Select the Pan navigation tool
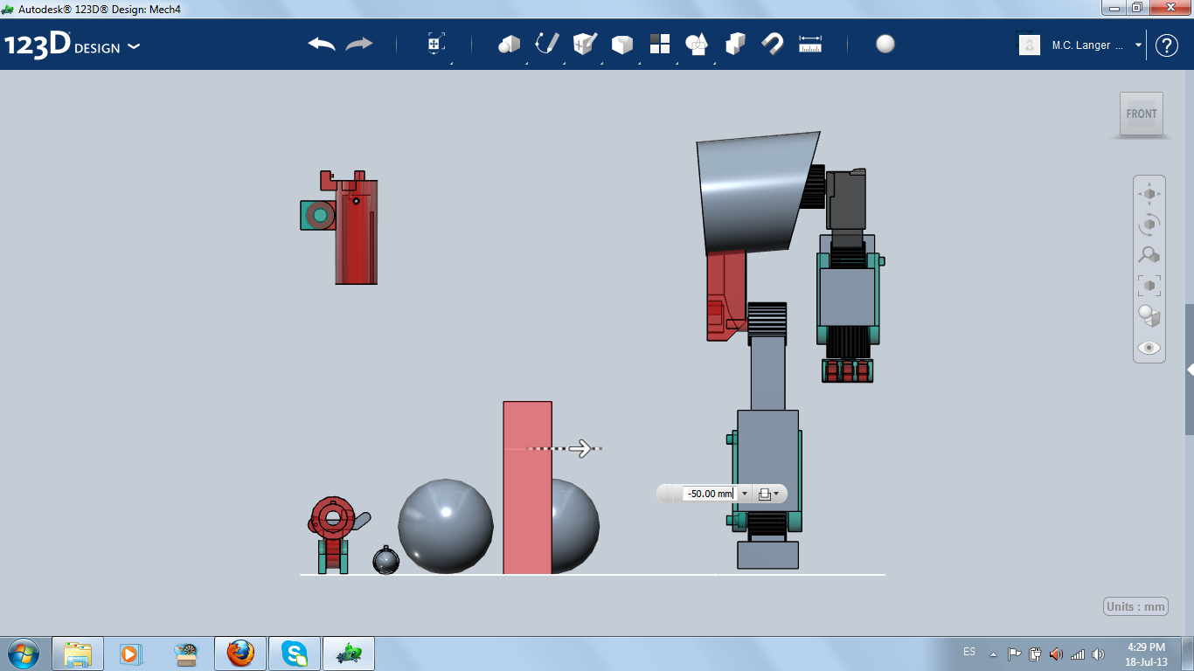 (1149, 194)
